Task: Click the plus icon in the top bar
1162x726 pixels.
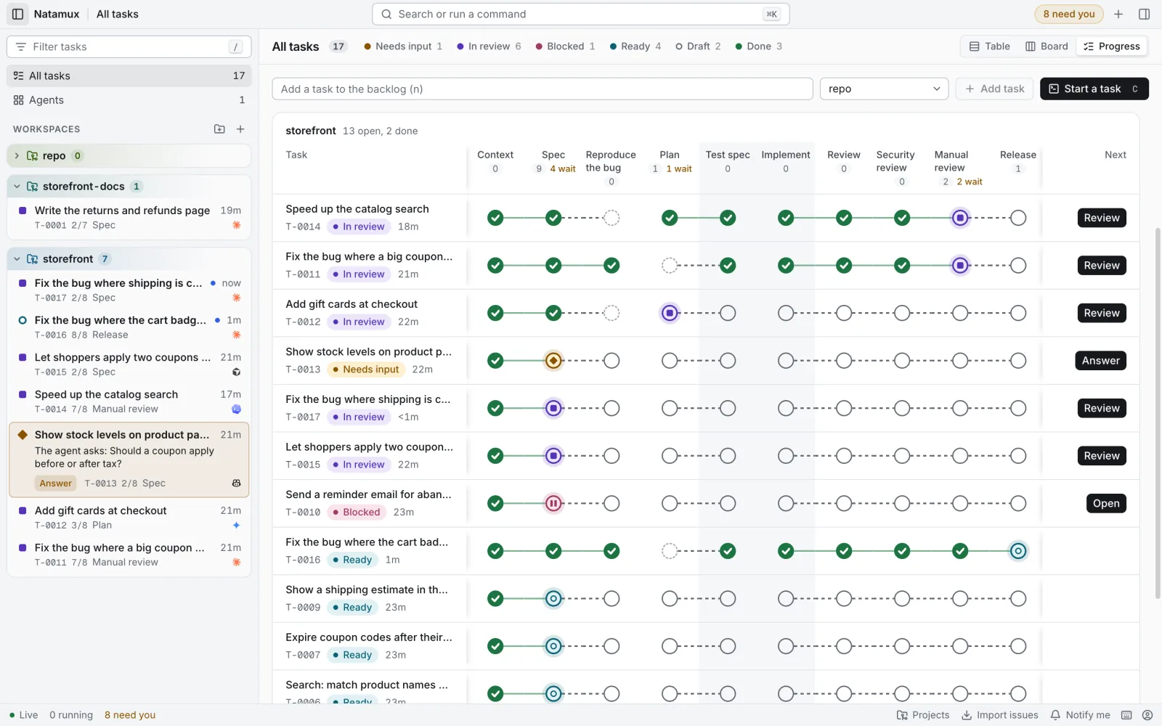Action: click(x=1118, y=14)
